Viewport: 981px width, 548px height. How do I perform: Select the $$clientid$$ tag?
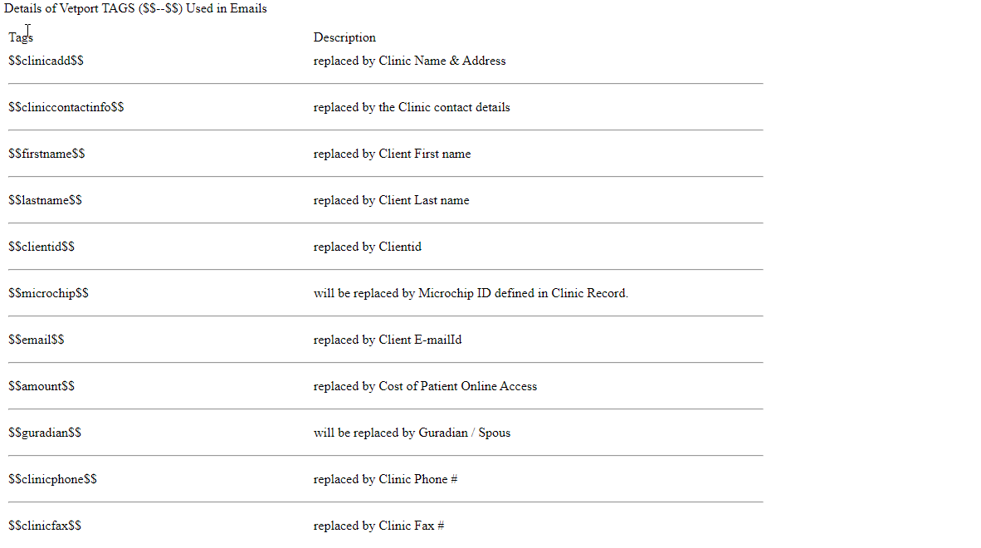pos(41,247)
